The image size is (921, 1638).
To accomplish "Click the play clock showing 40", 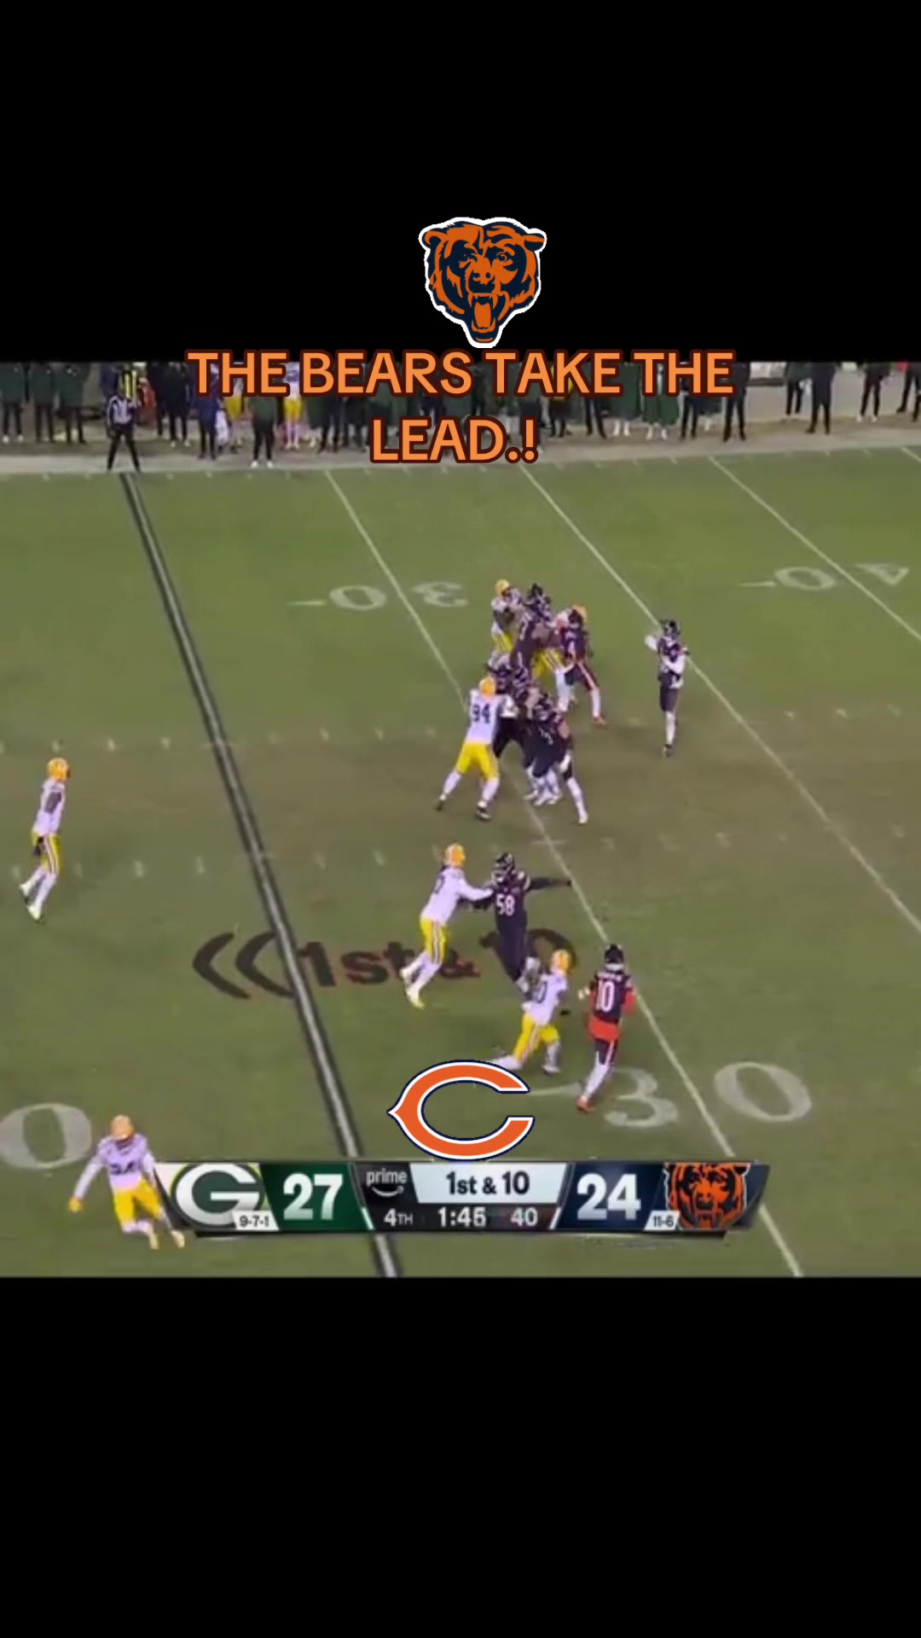I will click(x=524, y=1217).
